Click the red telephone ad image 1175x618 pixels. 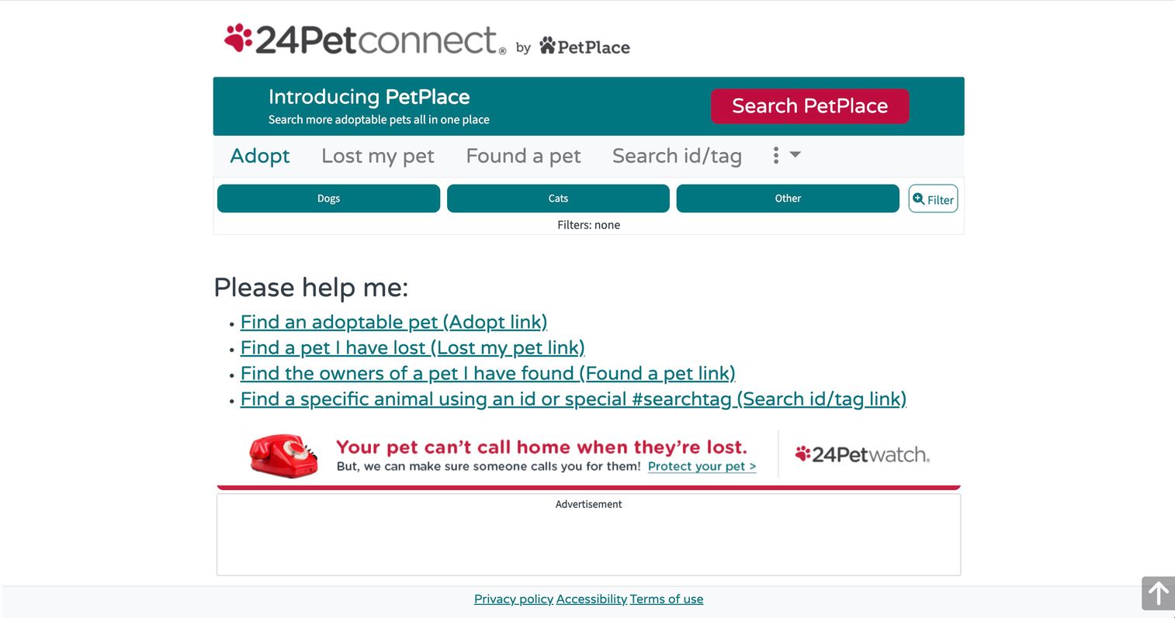click(284, 455)
